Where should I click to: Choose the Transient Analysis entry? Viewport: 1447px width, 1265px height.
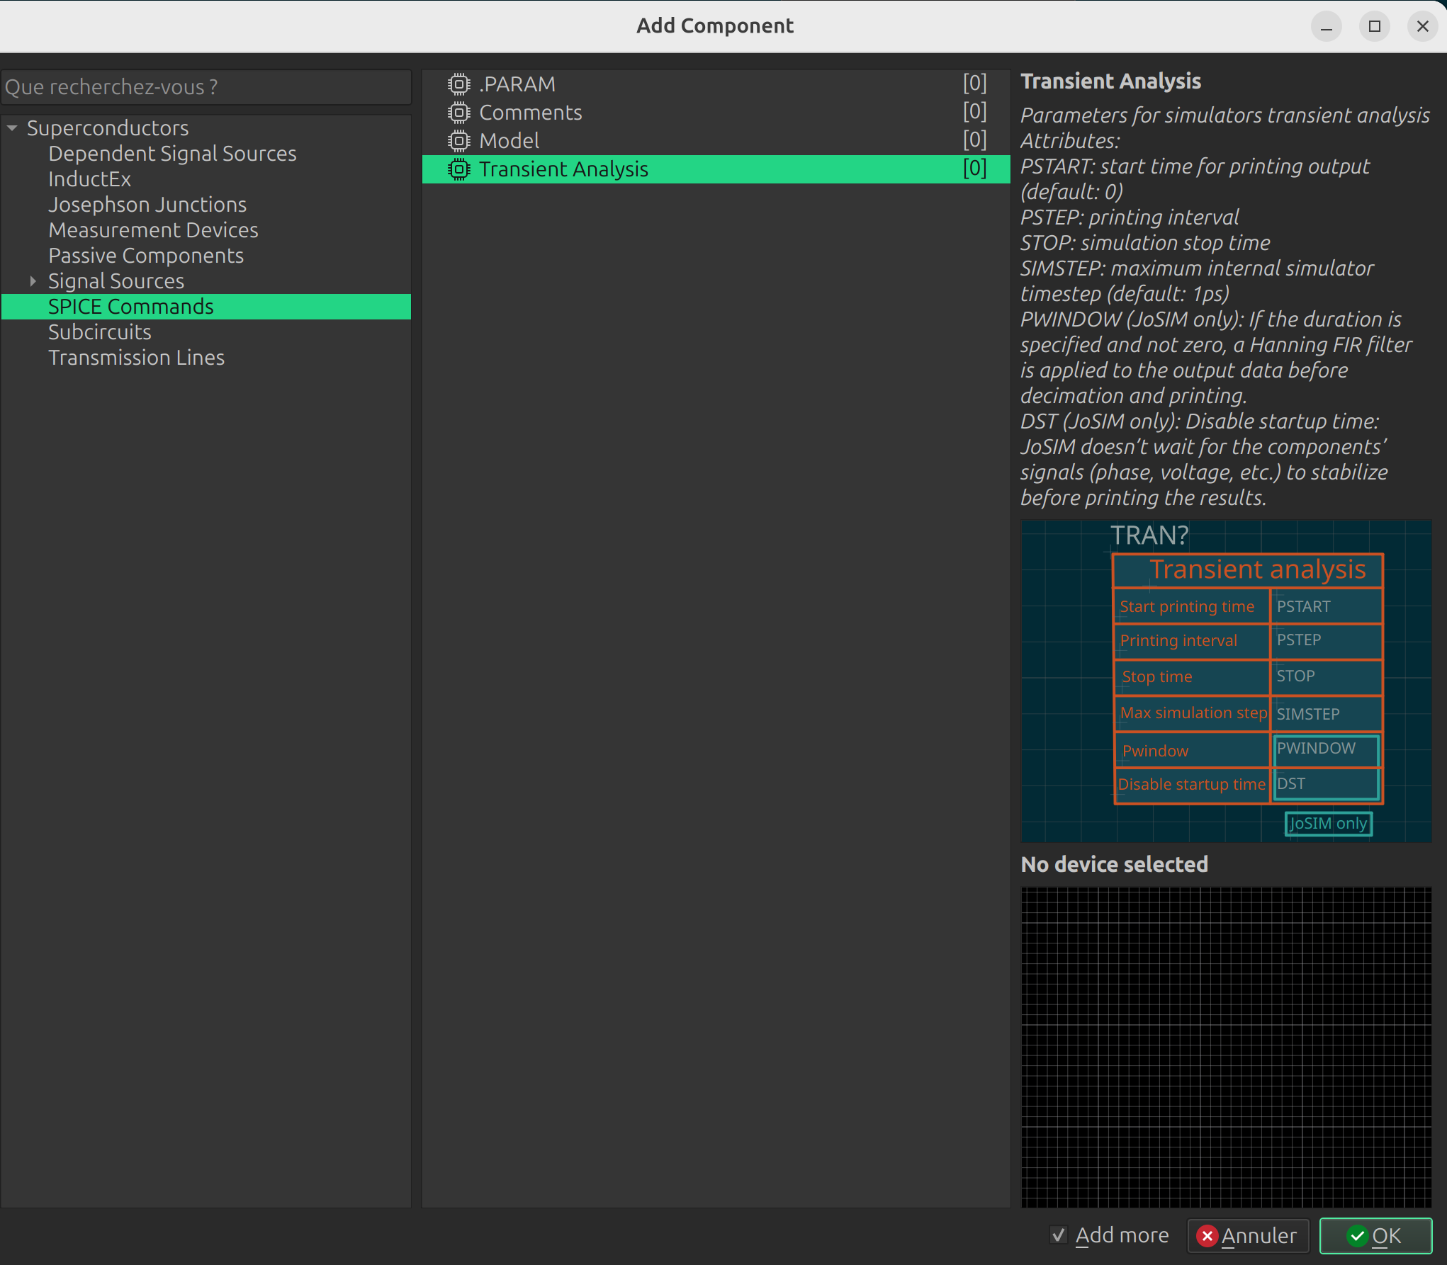pyautogui.click(x=716, y=169)
